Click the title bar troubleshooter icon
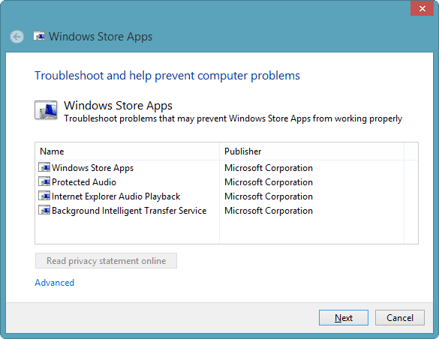Viewport: 439px width, 339px height. point(39,36)
